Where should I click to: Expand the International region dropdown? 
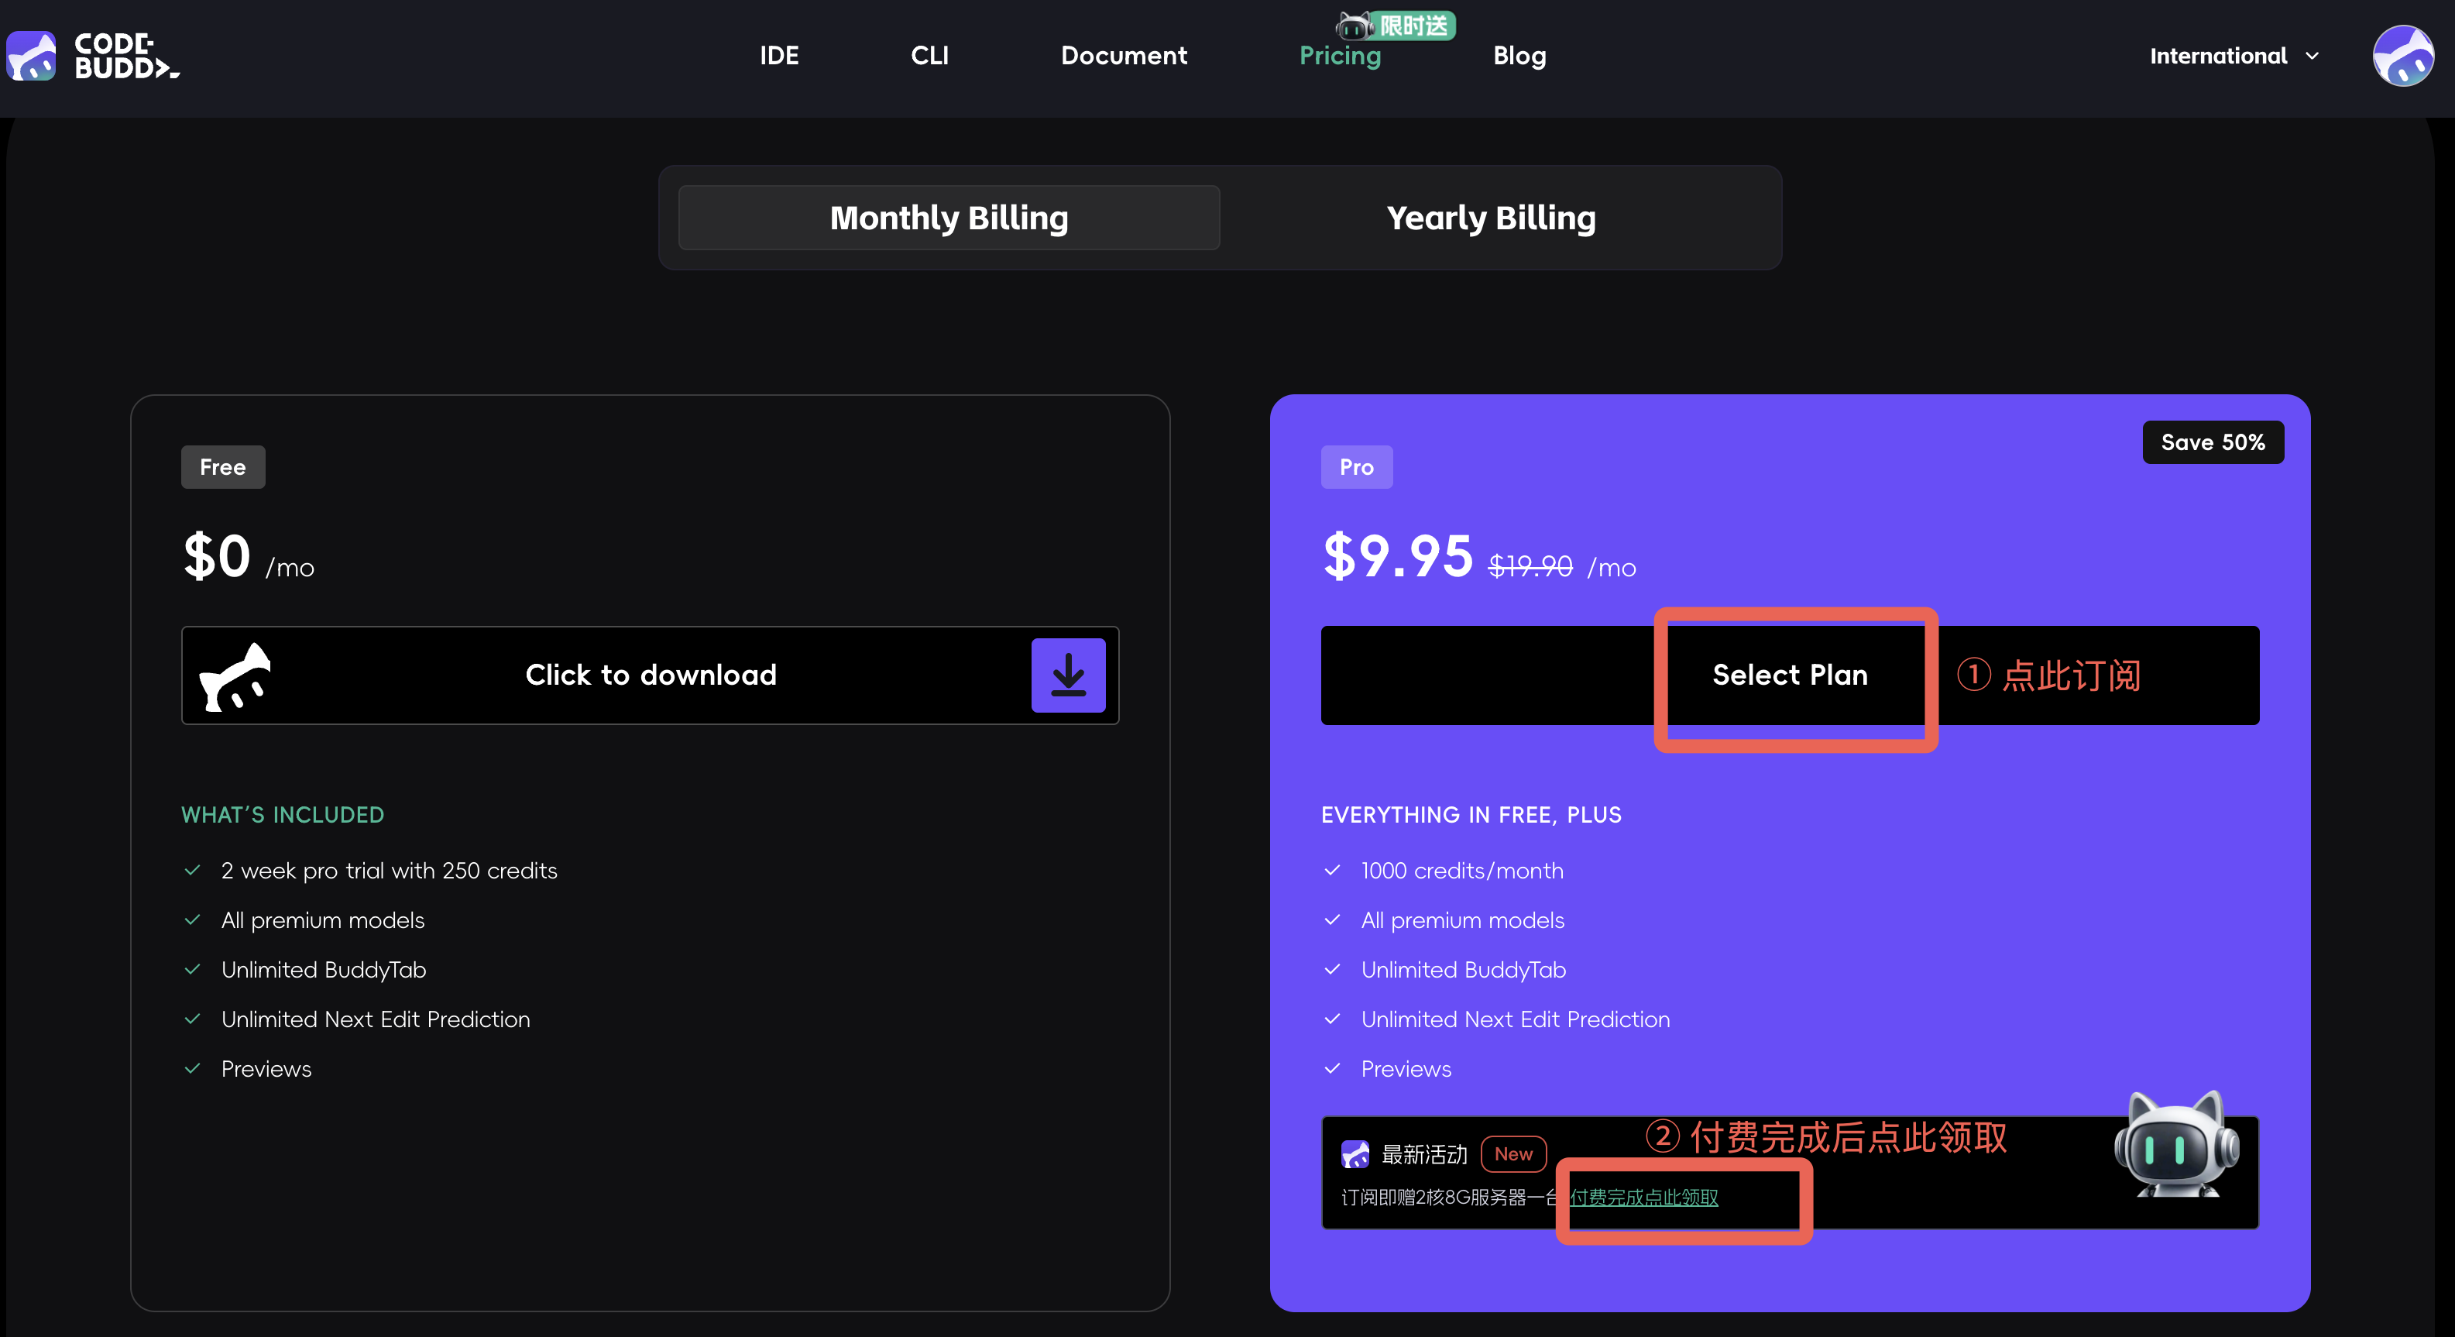coord(2218,57)
